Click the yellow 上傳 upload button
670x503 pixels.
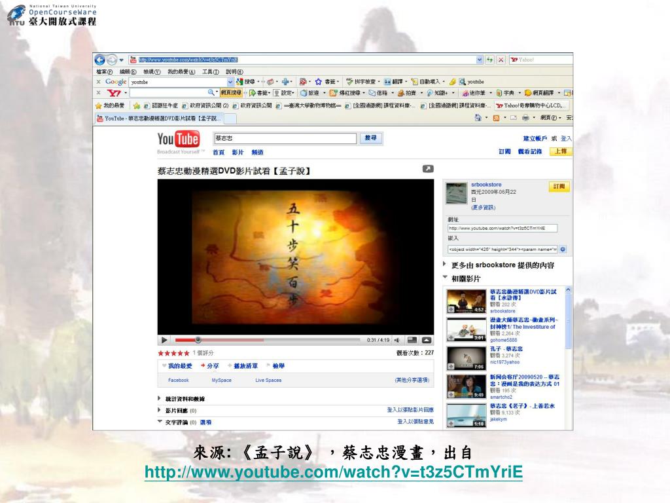click(561, 151)
